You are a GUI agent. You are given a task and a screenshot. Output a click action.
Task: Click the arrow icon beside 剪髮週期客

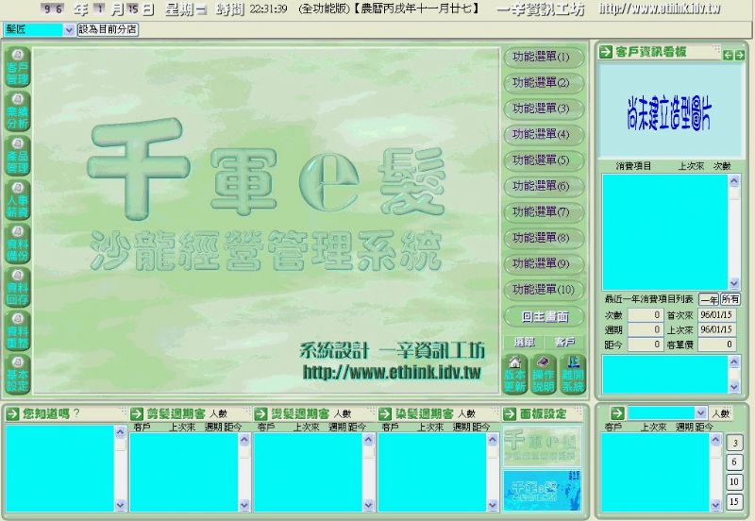(x=137, y=413)
